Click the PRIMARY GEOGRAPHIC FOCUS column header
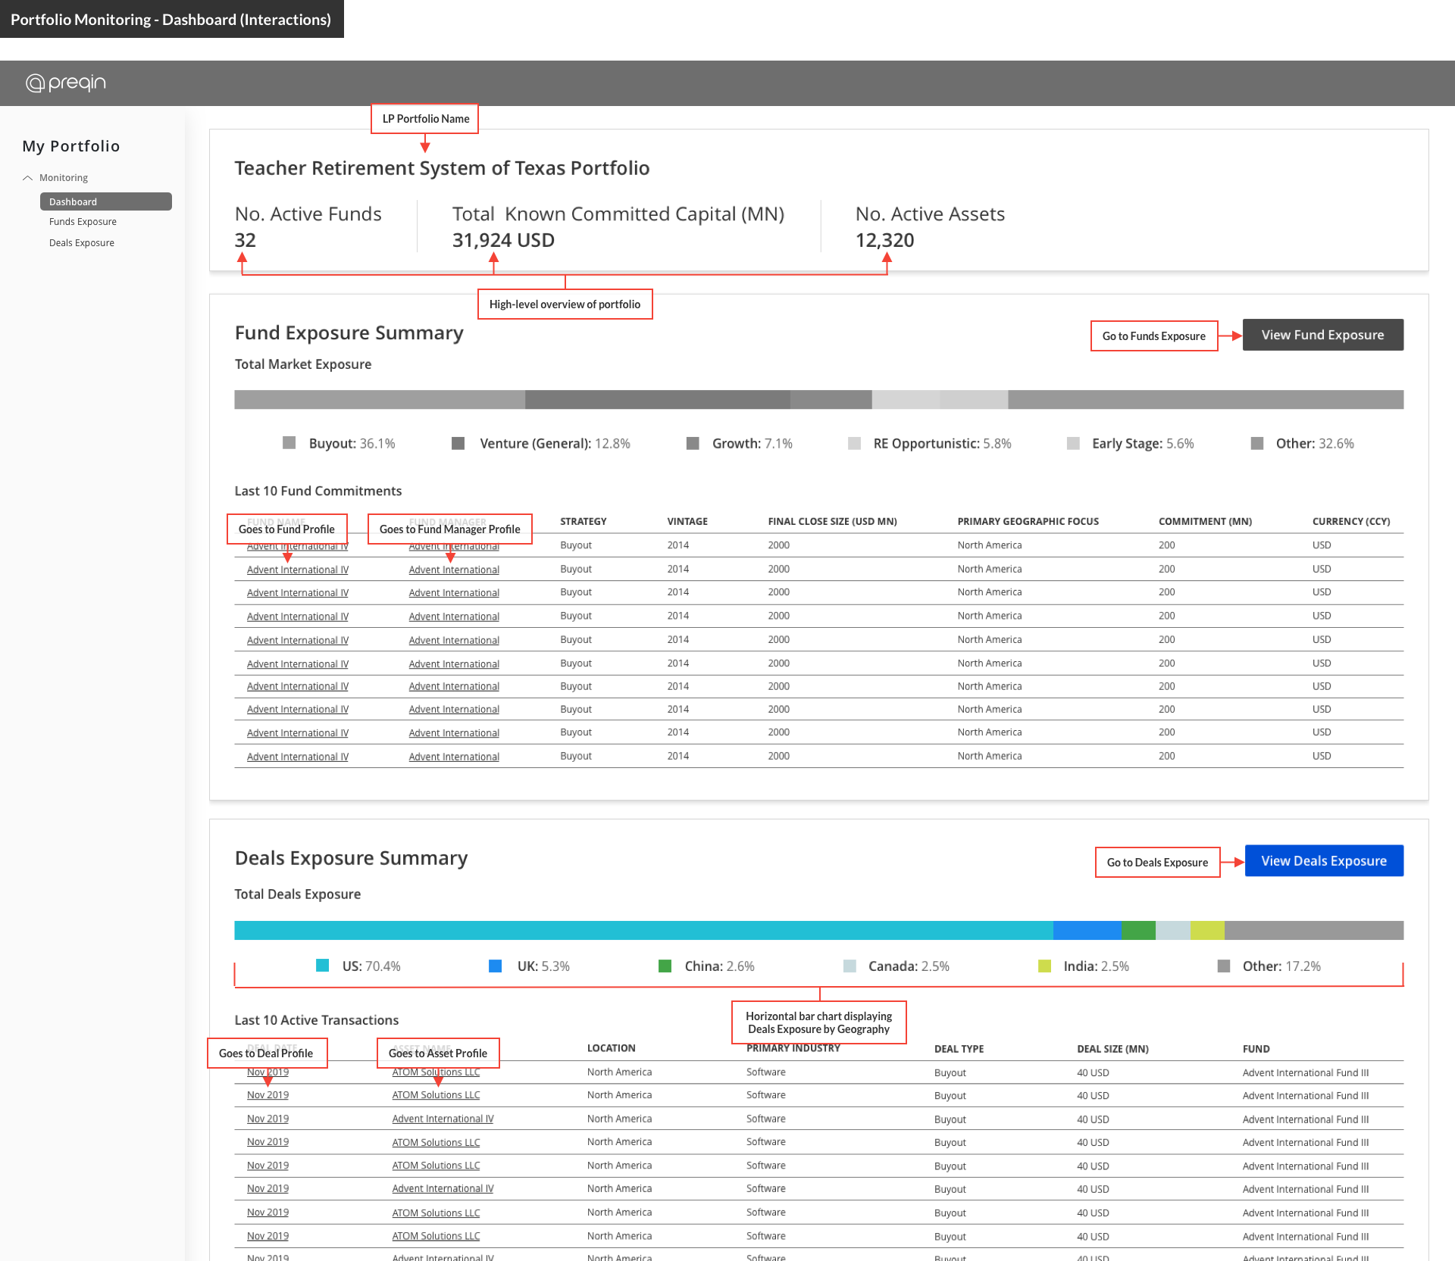 click(x=1028, y=522)
